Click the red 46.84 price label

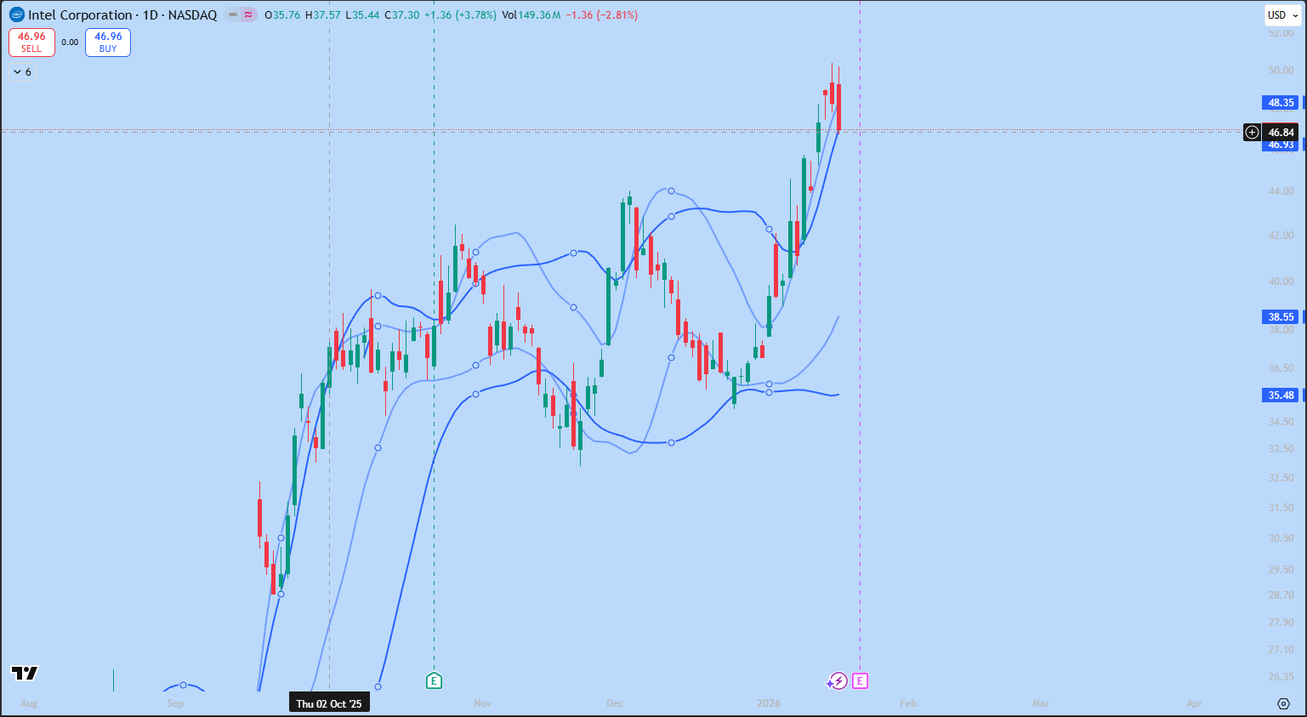(1282, 132)
